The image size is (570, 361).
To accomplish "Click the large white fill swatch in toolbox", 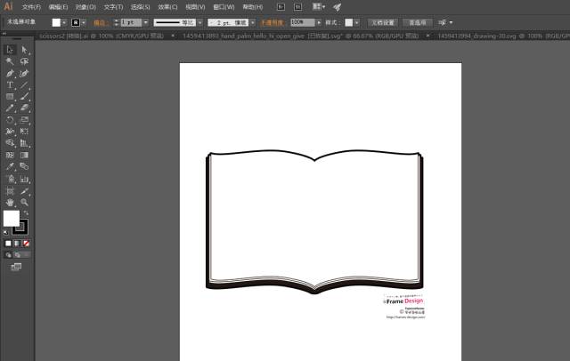I will pyautogui.click(x=11, y=218).
